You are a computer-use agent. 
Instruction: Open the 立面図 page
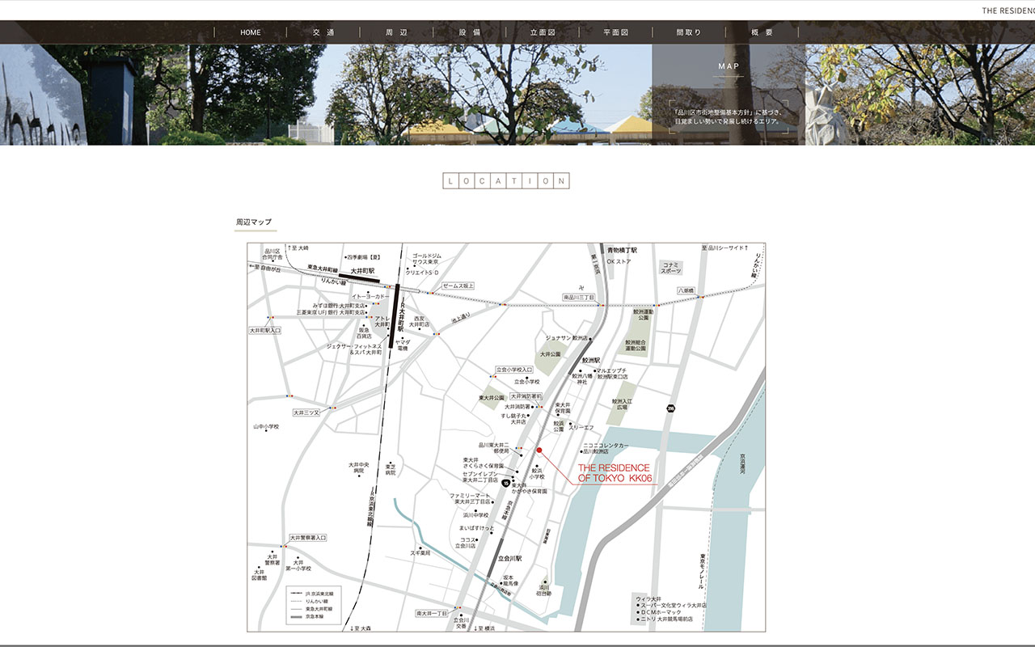coord(543,32)
